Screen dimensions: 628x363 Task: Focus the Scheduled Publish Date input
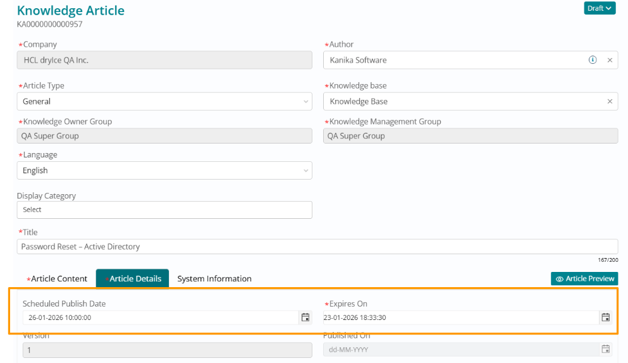(x=158, y=317)
